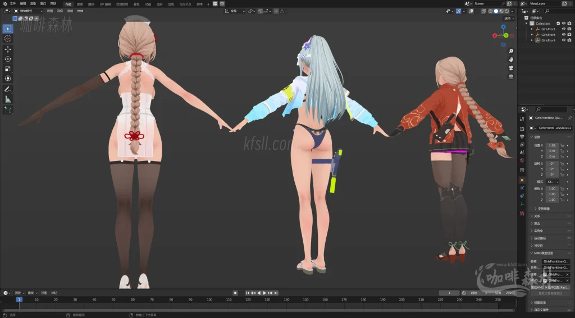
Task: Select the Add Cube tool
Action: click(8, 110)
